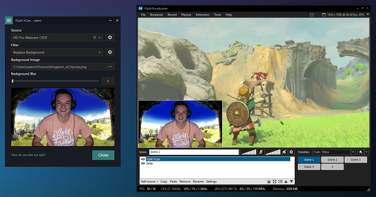Click Remove in the sources toolbar

[x=185, y=181]
